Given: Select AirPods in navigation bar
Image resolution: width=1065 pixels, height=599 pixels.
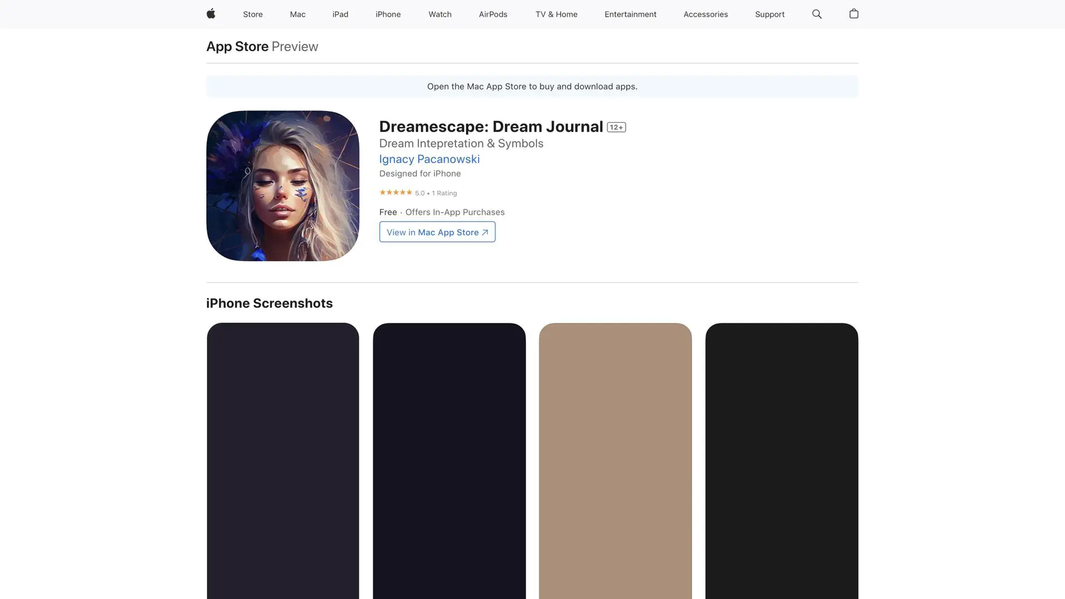Looking at the screenshot, I should [493, 14].
